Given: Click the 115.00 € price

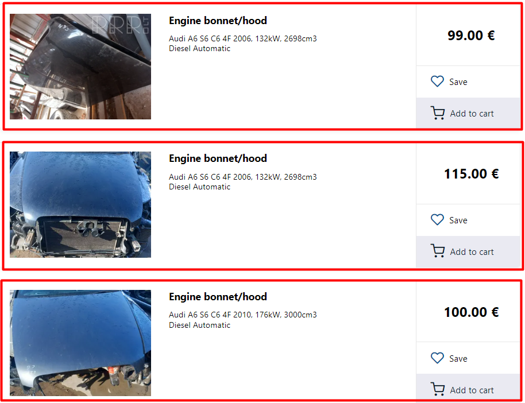Looking at the screenshot, I should pos(471,174).
